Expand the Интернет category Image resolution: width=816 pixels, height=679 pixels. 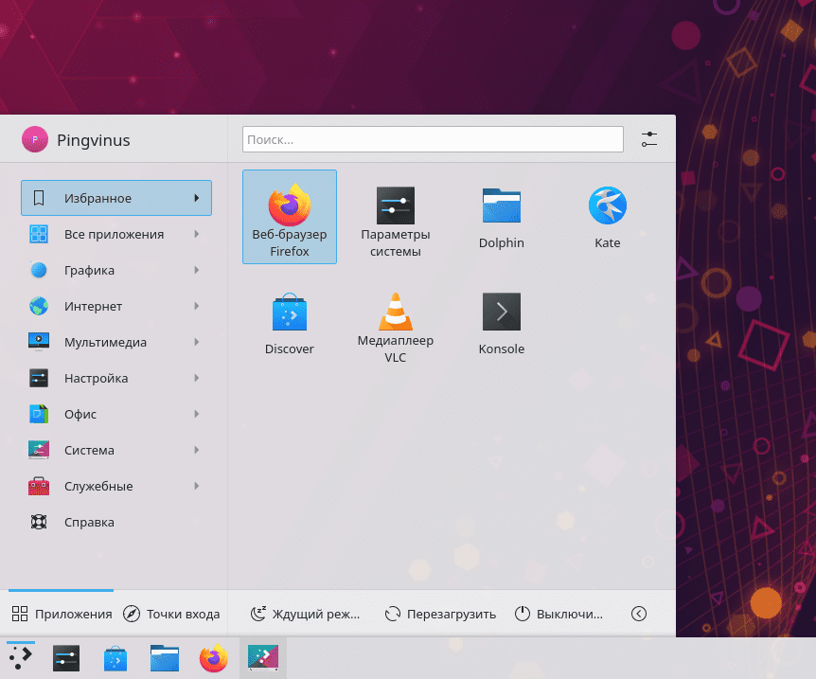[115, 306]
